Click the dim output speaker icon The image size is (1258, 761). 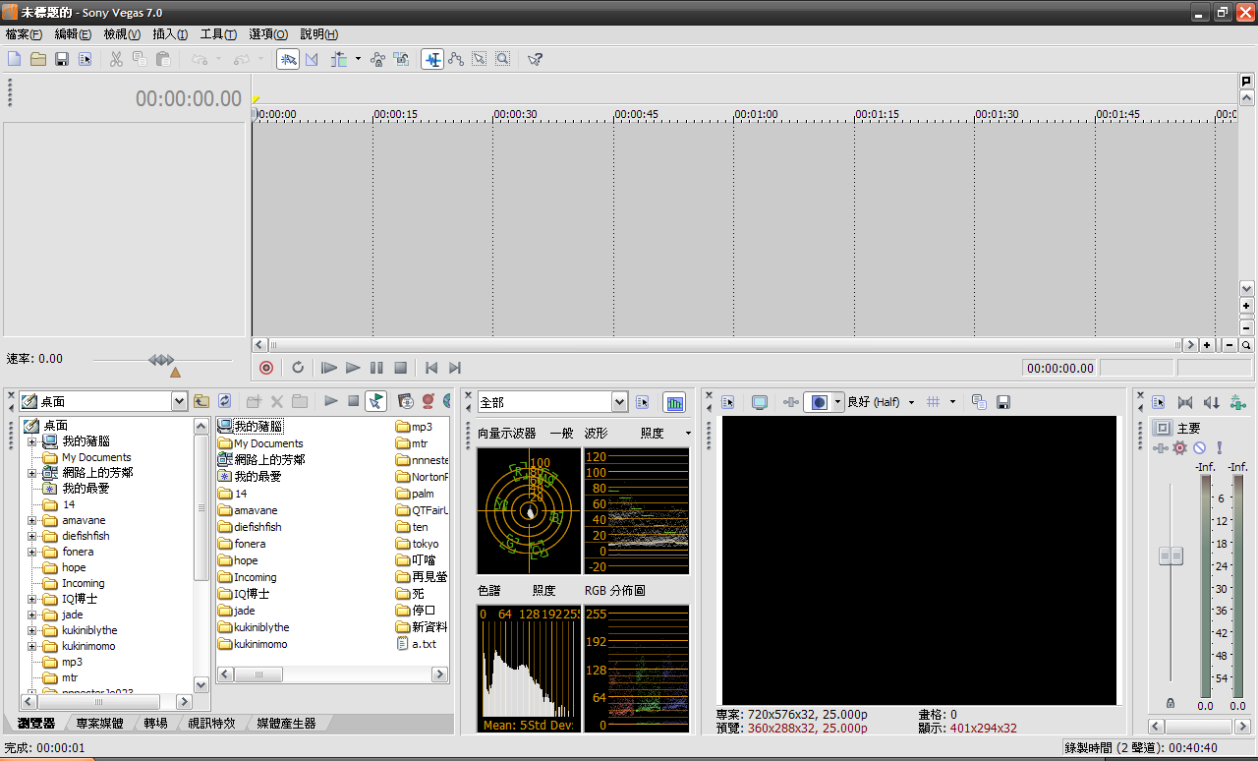click(x=1212, y=402)
